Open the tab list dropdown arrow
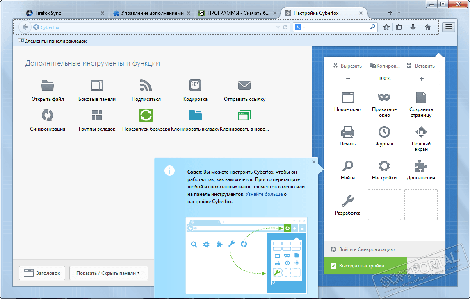The image size is (470, 299). 399,13
